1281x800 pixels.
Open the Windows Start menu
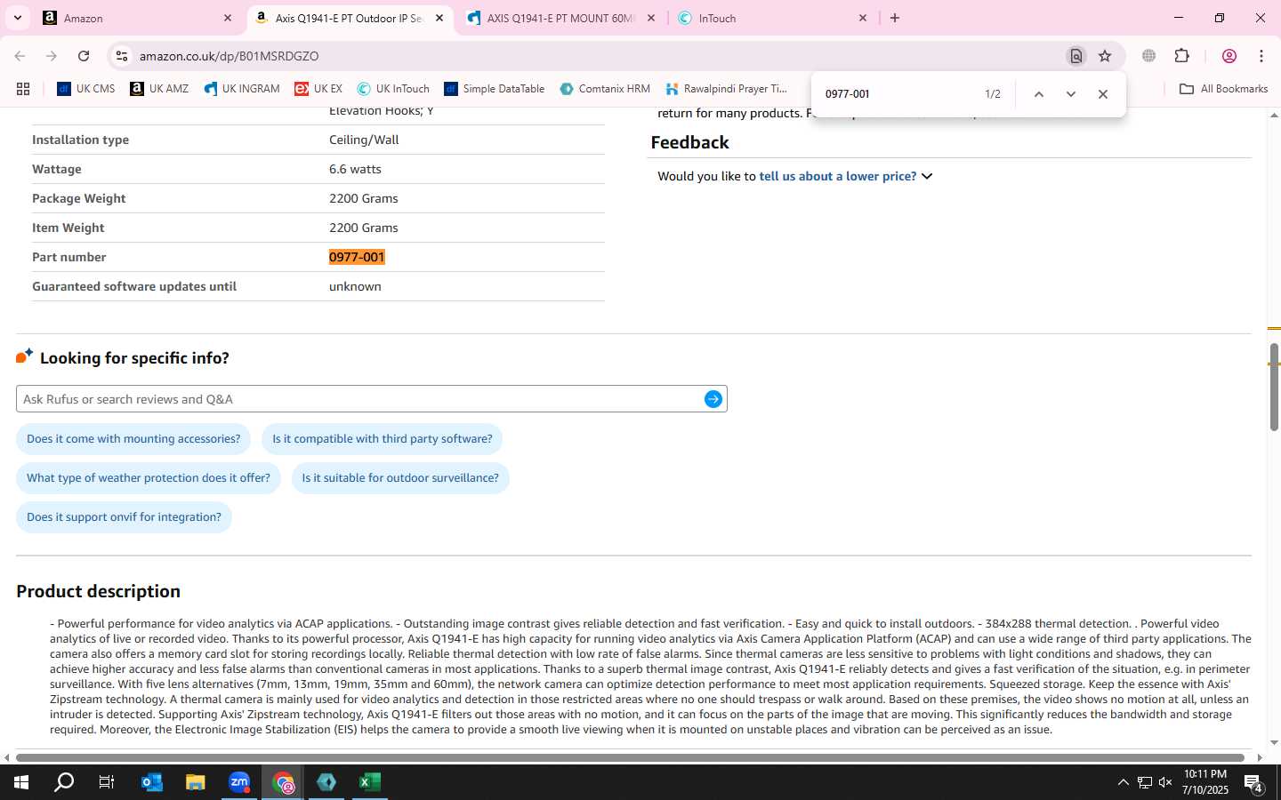(x=21, y=782)
